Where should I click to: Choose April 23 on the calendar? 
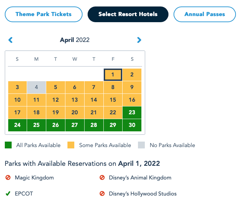tap(132, 112)
